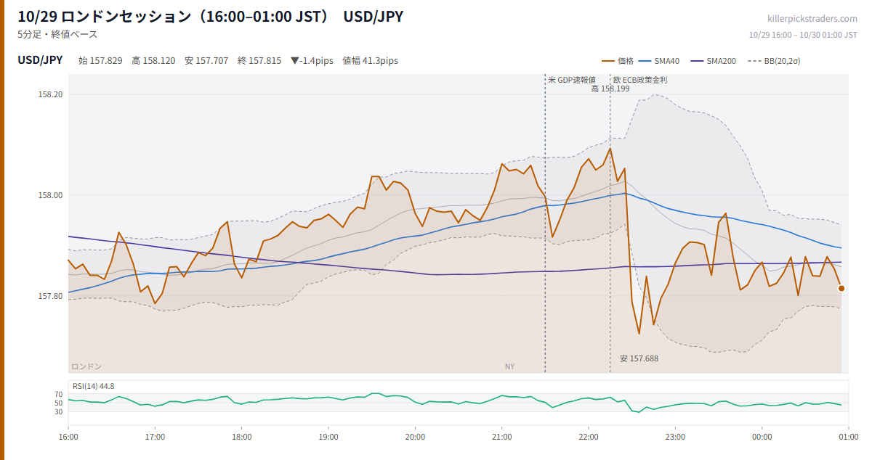Click the 16:00 time axis label

68,438
